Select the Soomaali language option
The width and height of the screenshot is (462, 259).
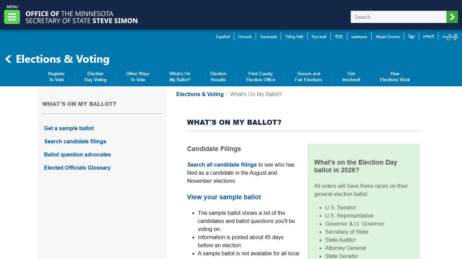268,36
